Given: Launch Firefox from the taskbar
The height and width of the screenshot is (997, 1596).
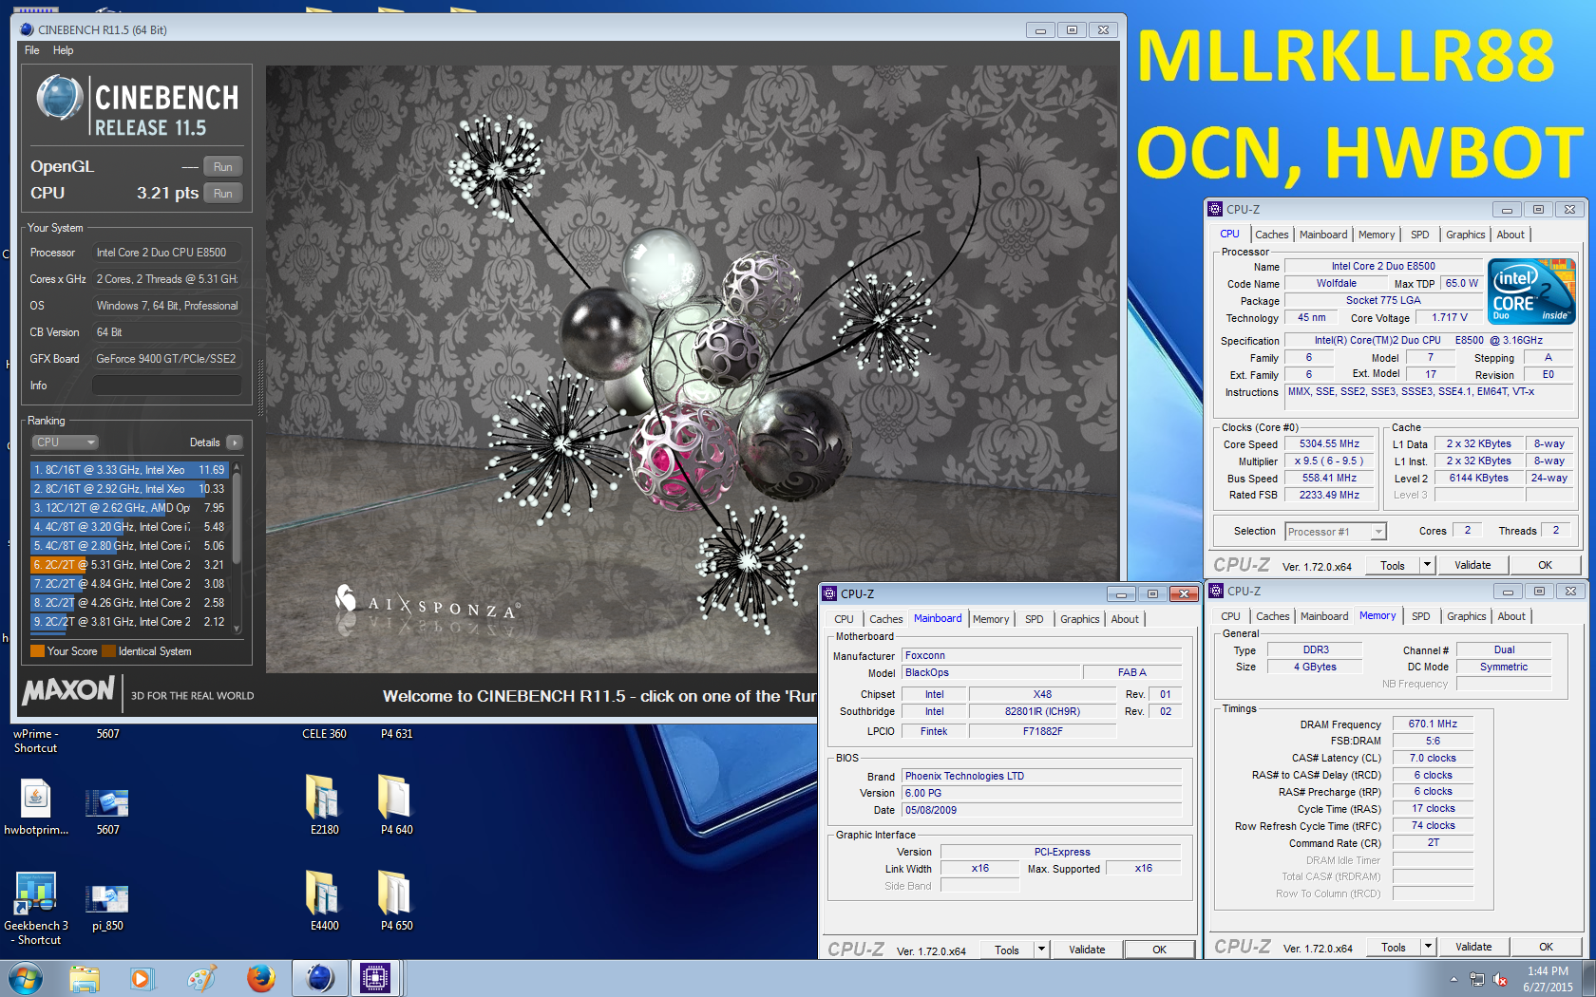Looking at the screenshot, I should coord(260,978).
